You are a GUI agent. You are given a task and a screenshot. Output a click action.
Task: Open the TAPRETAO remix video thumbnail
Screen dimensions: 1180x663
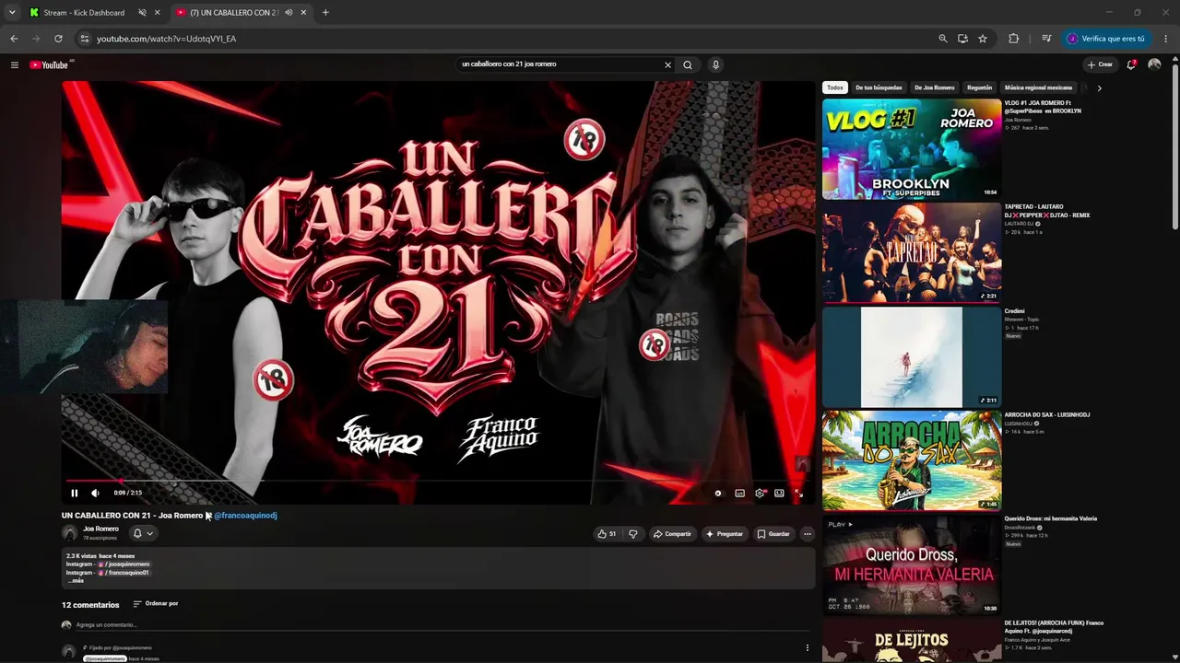pyautogui.click(x=912, y=252)
